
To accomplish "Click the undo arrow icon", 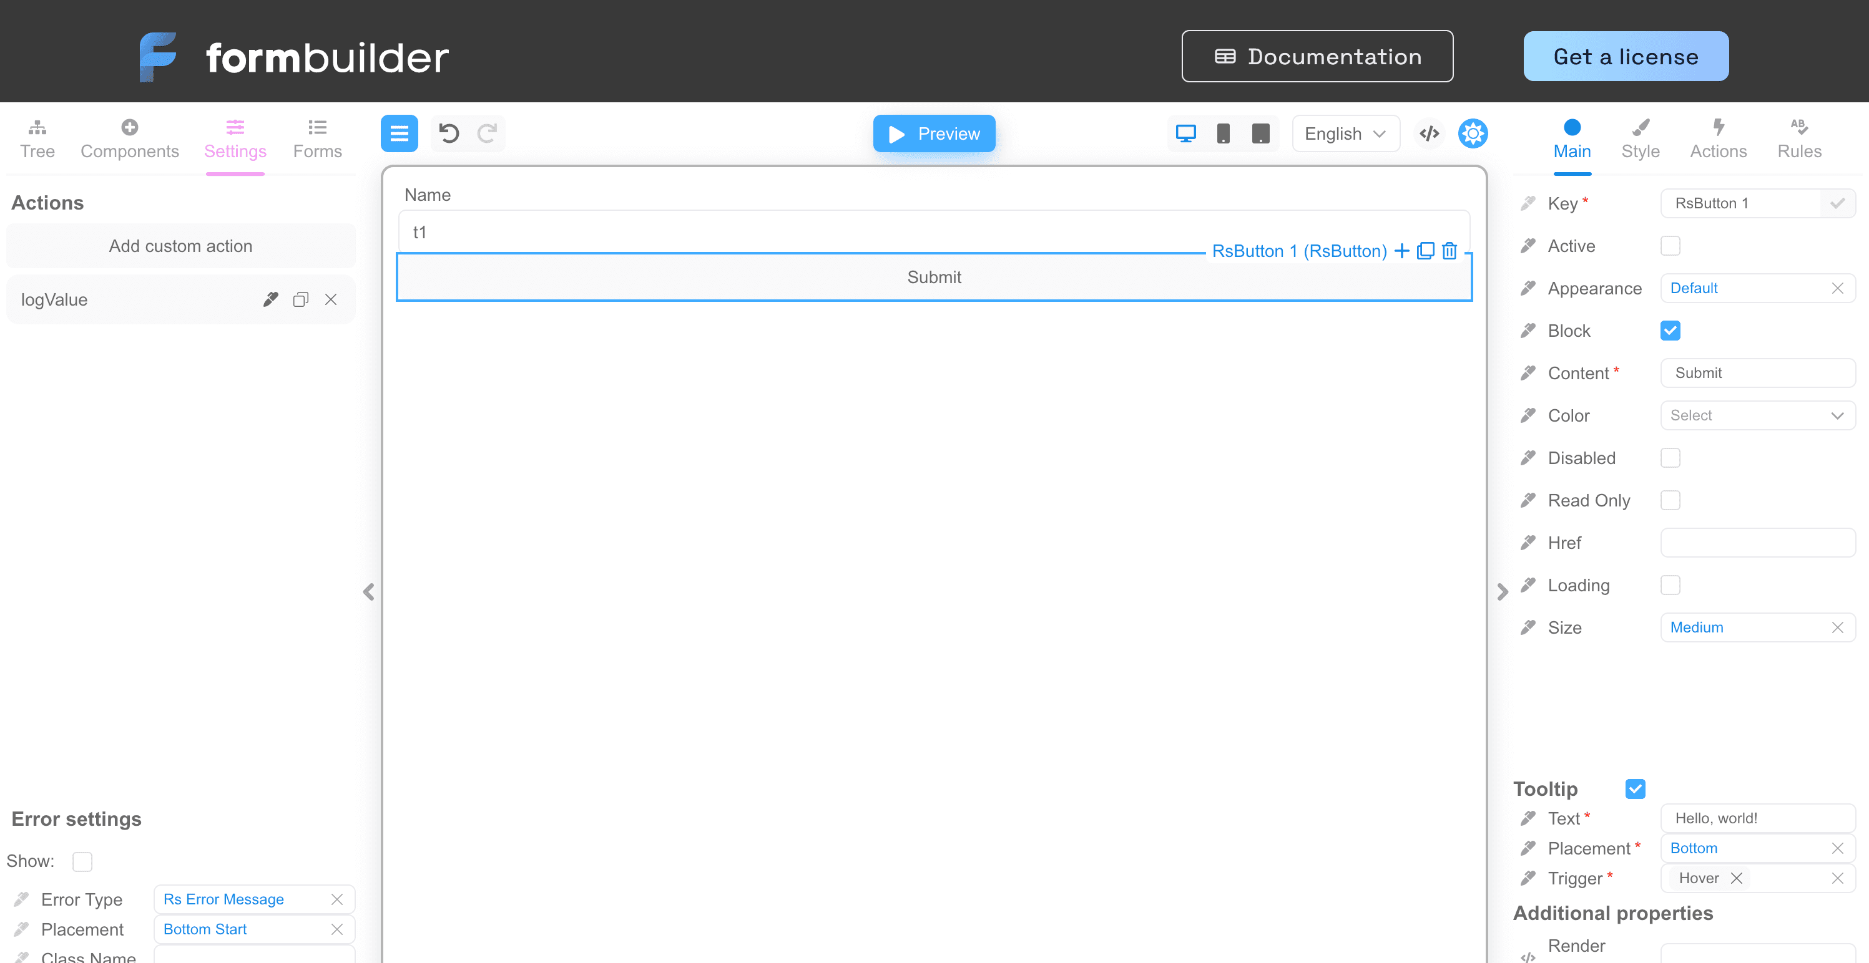I will pos(448,133).
